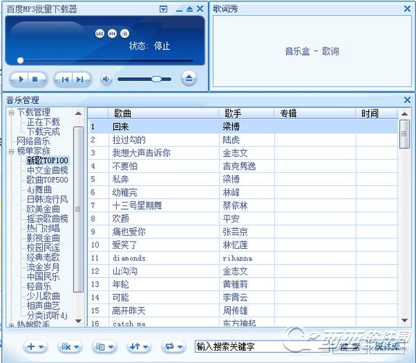Select 摇滚歌曲榜 category
The height and width of the screenshot is (363, 416).
point(47,219)
